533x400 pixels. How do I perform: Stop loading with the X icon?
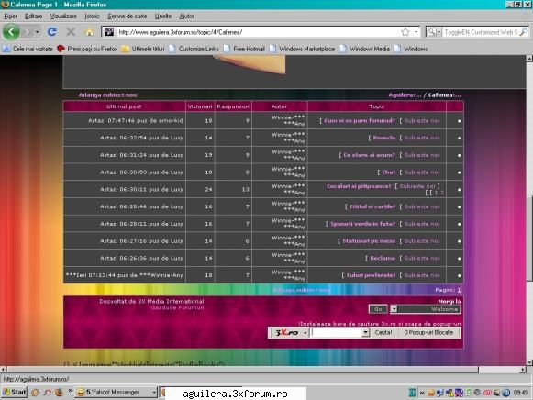tap(71, 32)
